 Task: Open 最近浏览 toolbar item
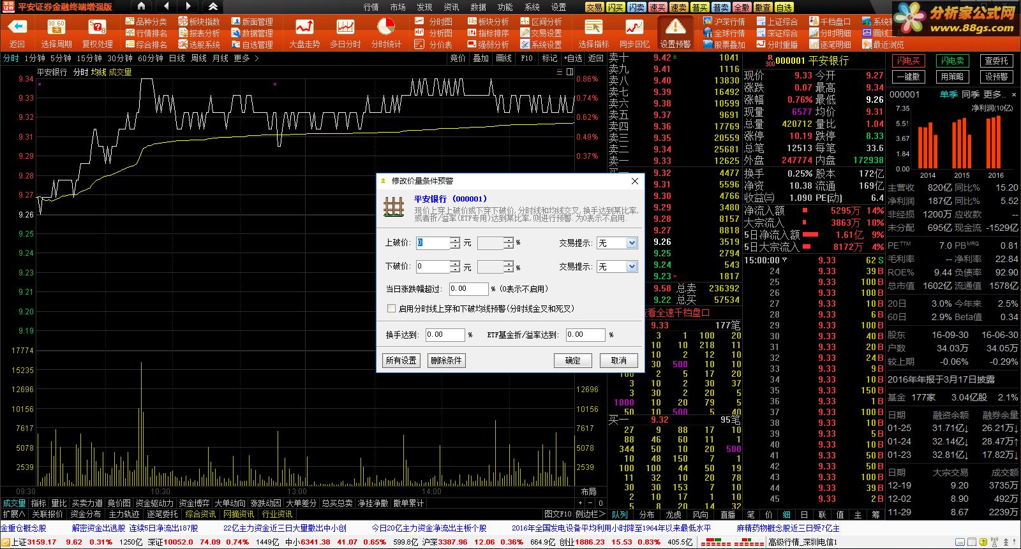[x=883, y=45]
